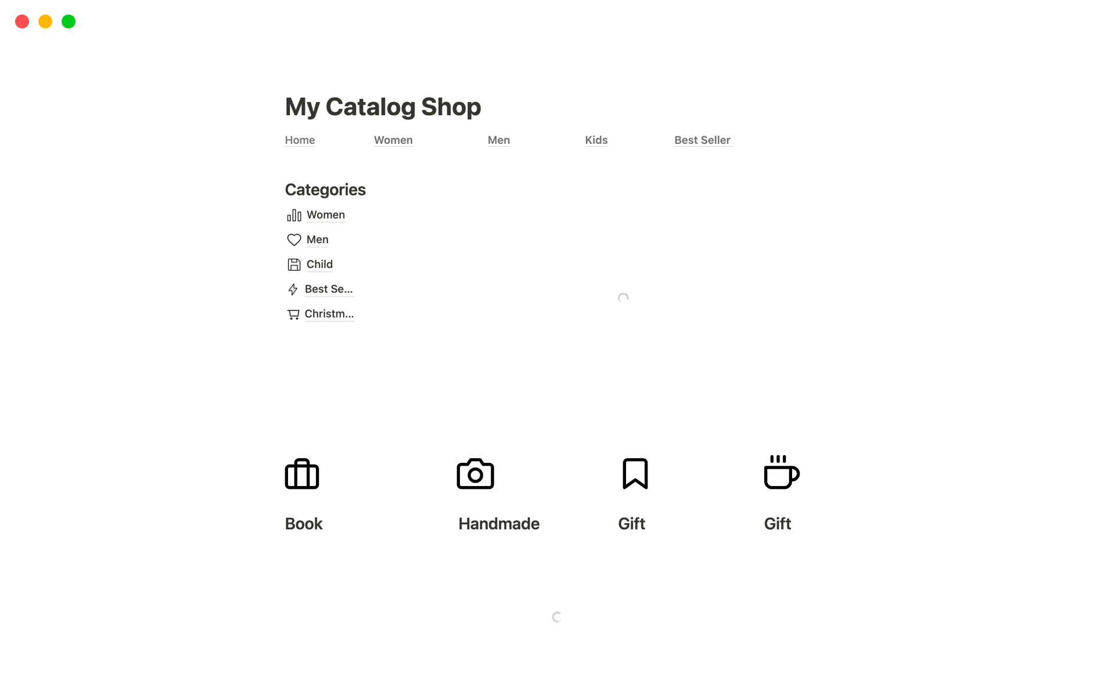Screen dimensions: 1115x696
Task: Select the Best Seller navigation tab
Action: 703,140
